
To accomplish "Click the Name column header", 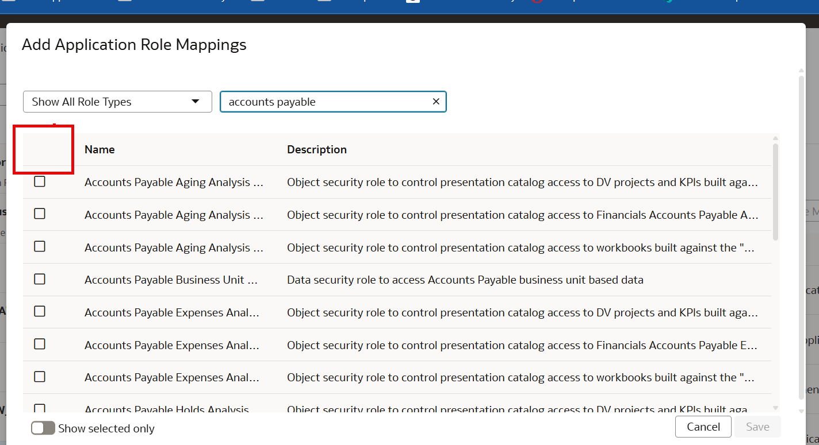I will point(99,149).
